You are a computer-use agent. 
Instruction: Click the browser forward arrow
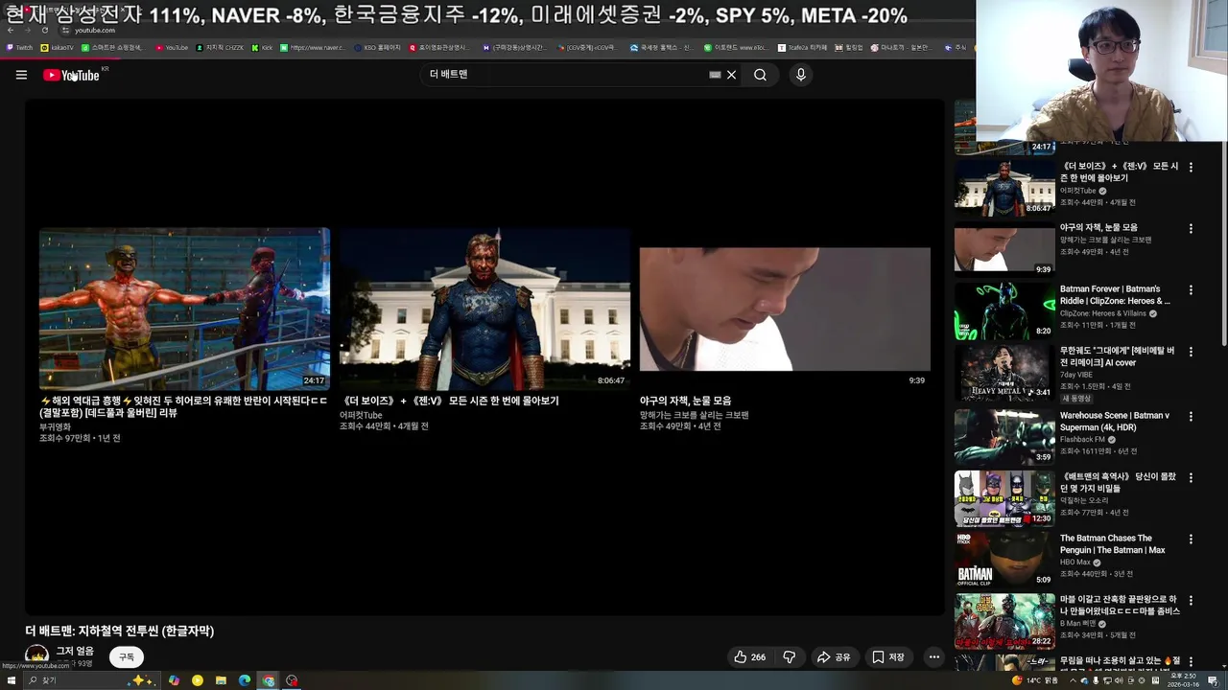(28, 30)
